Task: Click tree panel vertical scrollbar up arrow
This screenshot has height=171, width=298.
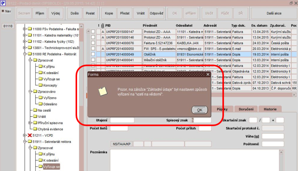Action: coord(81,26)
